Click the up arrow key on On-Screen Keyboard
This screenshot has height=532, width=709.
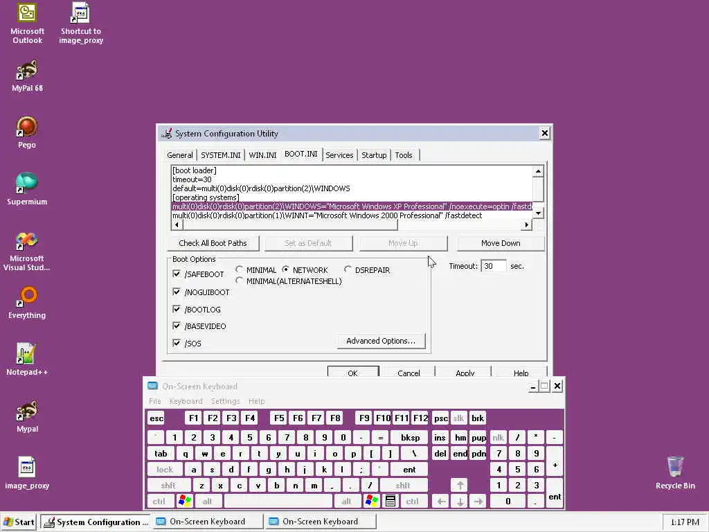[460, 485]
